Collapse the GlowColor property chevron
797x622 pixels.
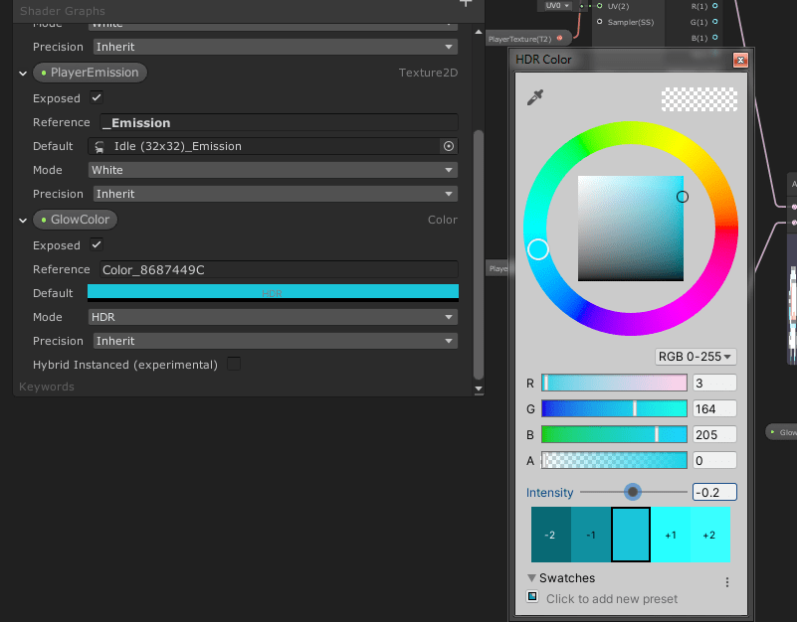point(22,219)
